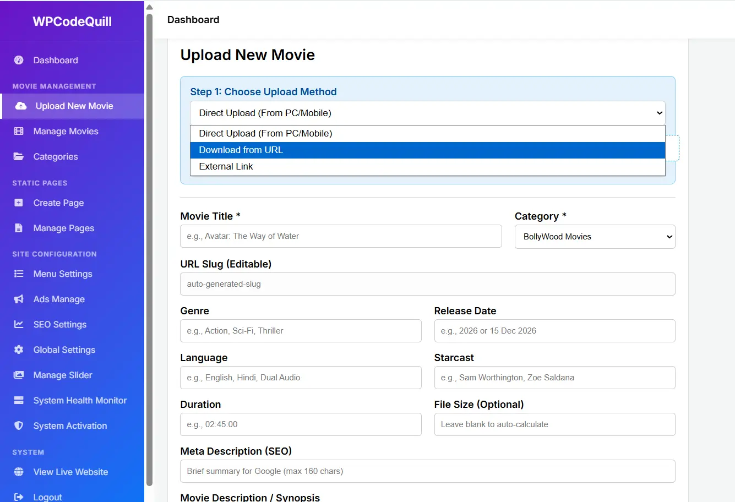
Task: Click the logout arrow icon in sidebar
Action: 19,497
